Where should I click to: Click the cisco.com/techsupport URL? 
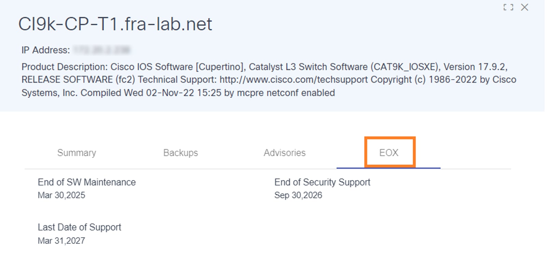294,80
